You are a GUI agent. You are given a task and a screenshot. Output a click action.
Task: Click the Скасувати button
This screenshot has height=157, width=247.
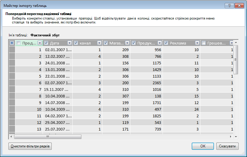227,146
